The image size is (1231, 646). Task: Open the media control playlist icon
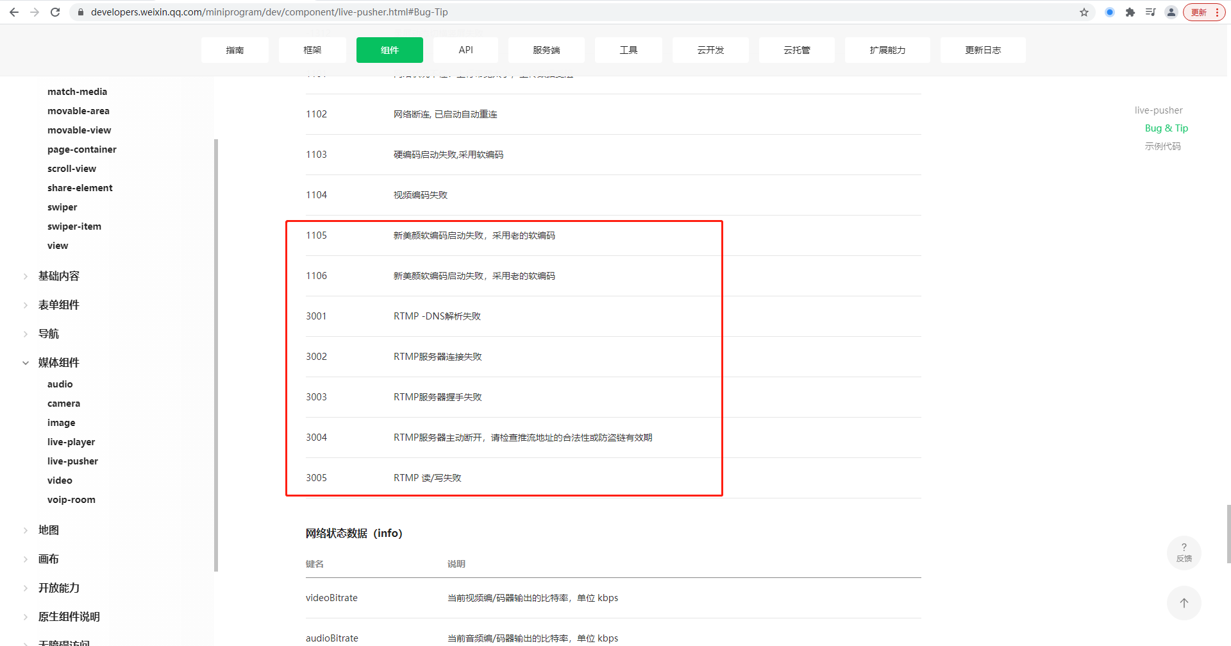click(1151, 12)
